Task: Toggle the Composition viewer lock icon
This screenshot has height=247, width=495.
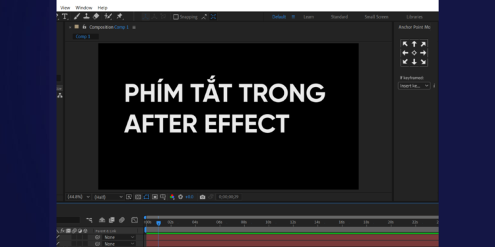Action: (84, 27)
